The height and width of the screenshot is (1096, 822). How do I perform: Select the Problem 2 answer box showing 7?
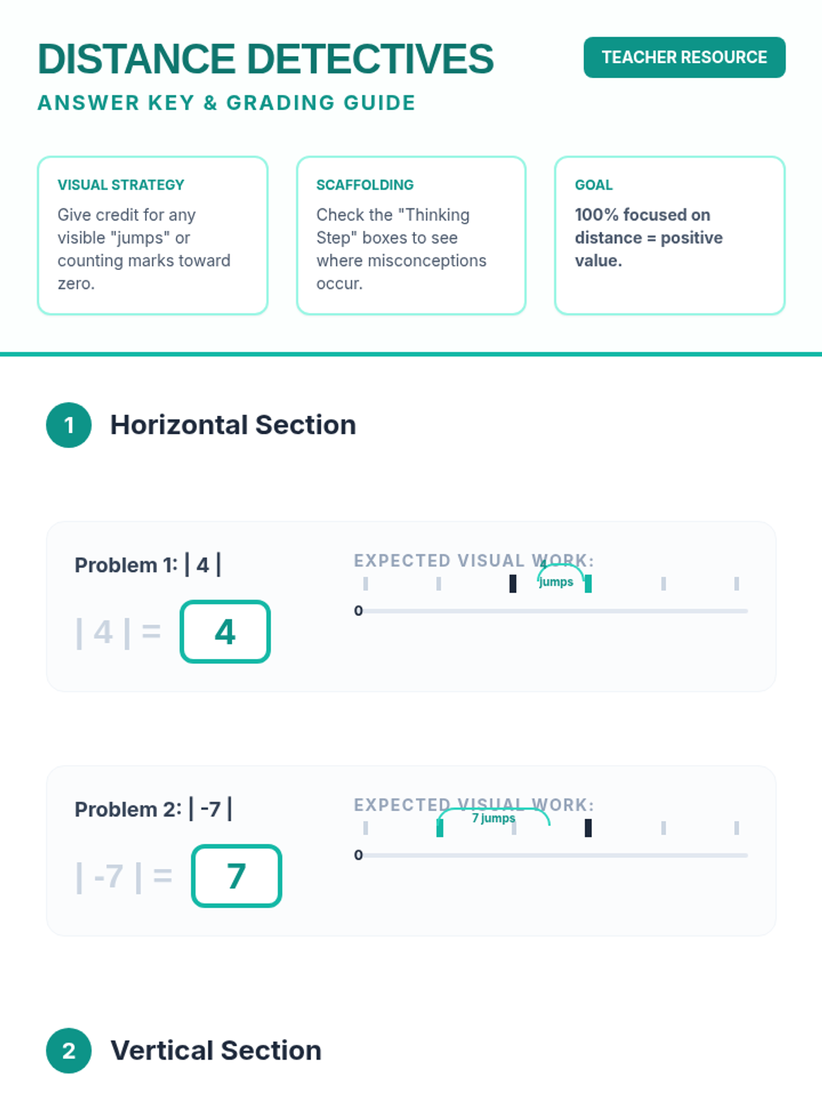pos(236,876)
